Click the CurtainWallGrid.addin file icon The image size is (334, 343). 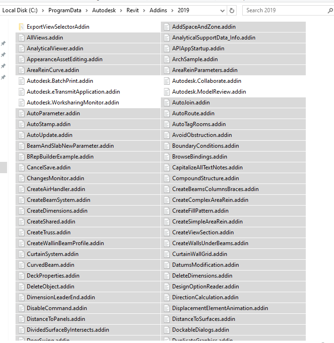click(x=167, y=254)
